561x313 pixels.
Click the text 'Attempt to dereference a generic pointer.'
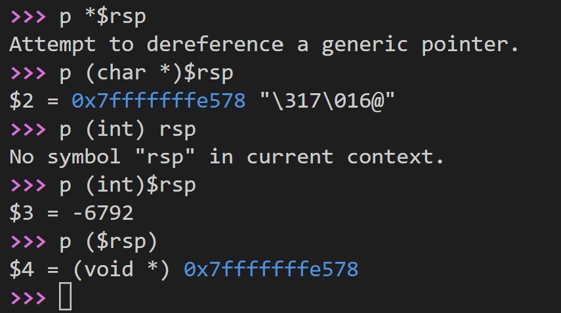264,45
